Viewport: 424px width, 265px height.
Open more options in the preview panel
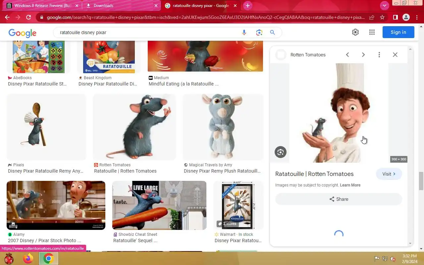[x=379, y=55]
